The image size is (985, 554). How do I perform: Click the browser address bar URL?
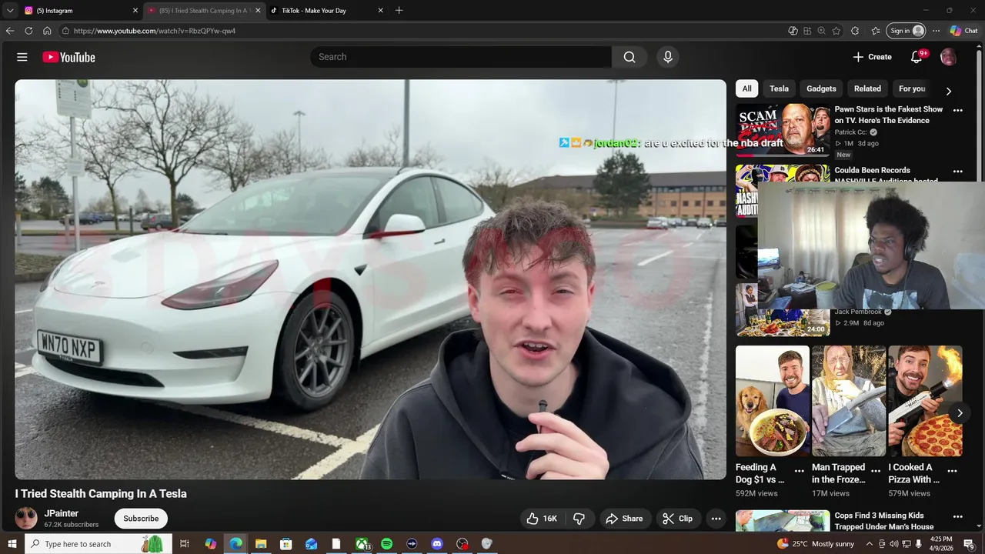tap(155, 31)
